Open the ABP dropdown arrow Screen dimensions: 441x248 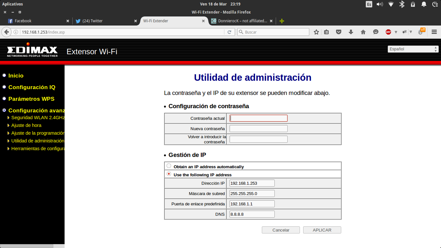coord(396,32)
